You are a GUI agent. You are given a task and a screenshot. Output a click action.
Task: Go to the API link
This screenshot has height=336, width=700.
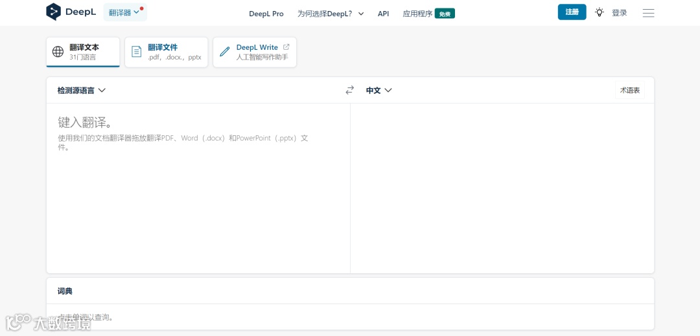(383, 14)
